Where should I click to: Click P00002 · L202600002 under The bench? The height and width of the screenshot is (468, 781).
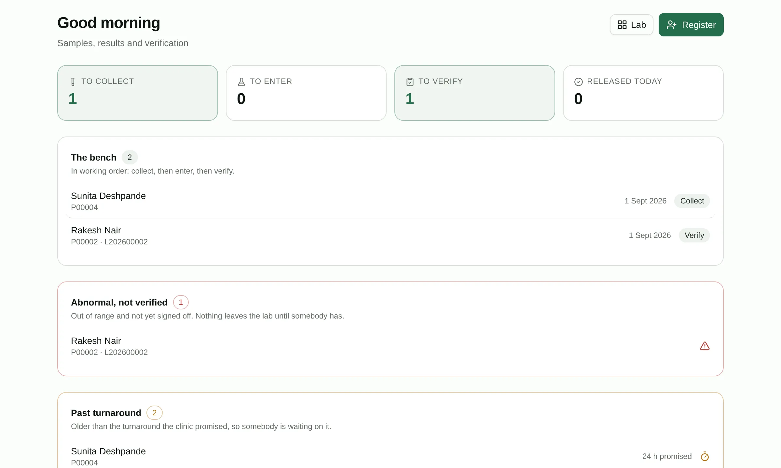[x=109, y=242]
